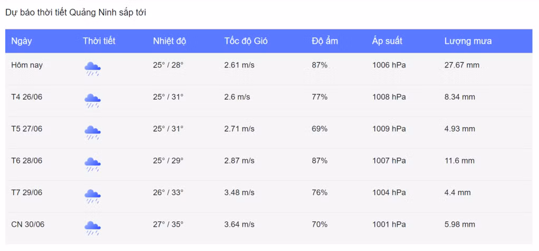Click the rain icon for T5 27/06
The width and height of the screenshot is (539, 251).
pos(92,133)
